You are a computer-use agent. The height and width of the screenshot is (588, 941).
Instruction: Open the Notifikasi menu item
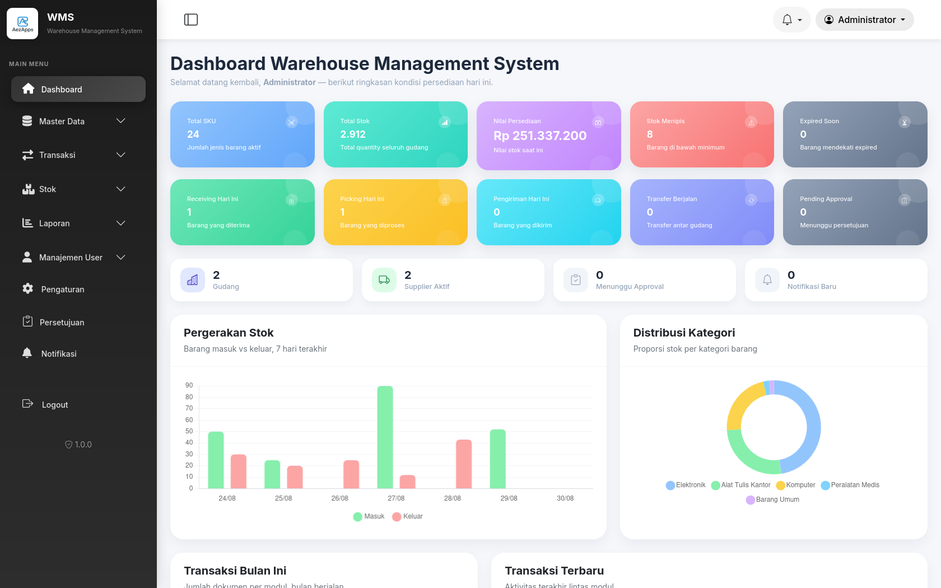[x=78, y=353]
